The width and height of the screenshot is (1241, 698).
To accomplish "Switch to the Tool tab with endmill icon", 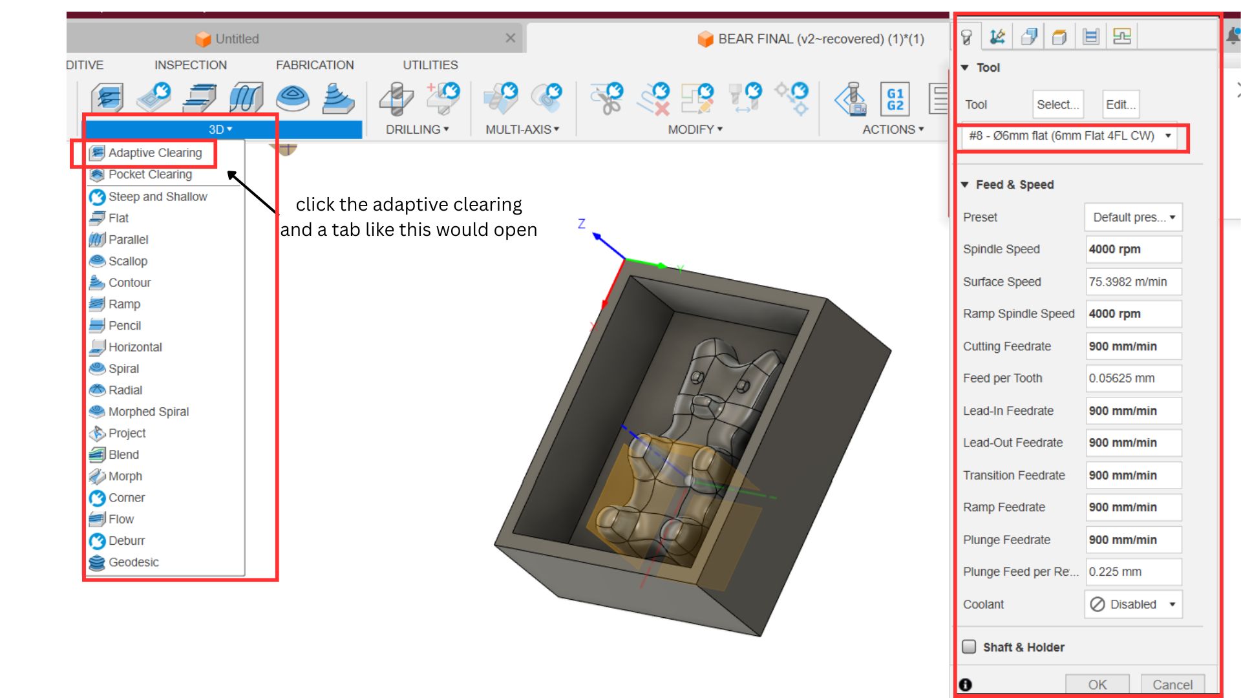I will point(967,37).
